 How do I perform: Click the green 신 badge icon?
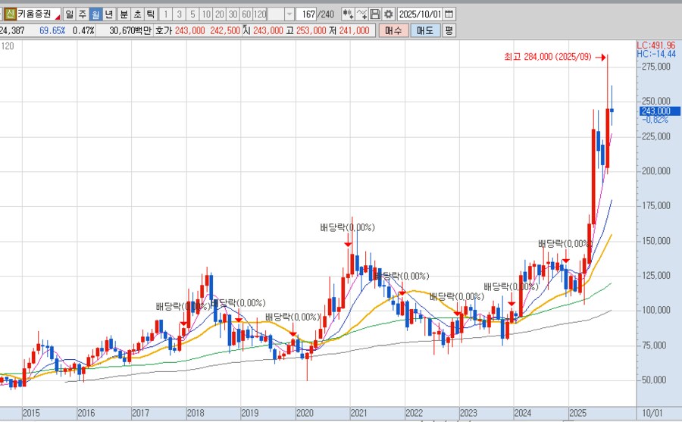(x=10, y=14)
